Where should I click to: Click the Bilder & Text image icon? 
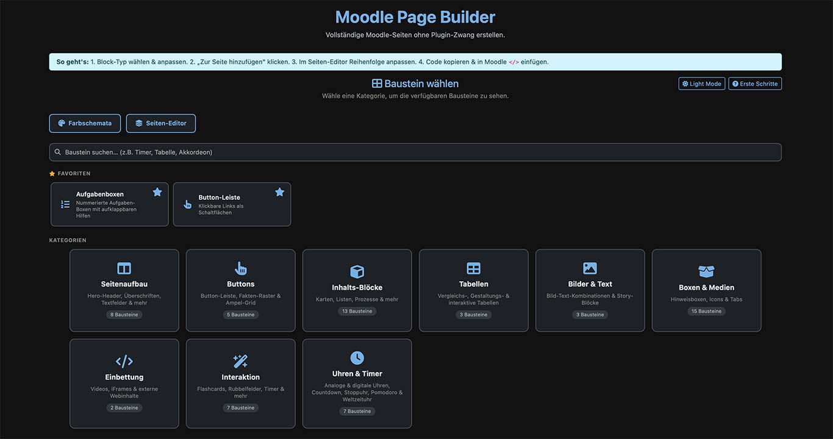tap(590, 268)
